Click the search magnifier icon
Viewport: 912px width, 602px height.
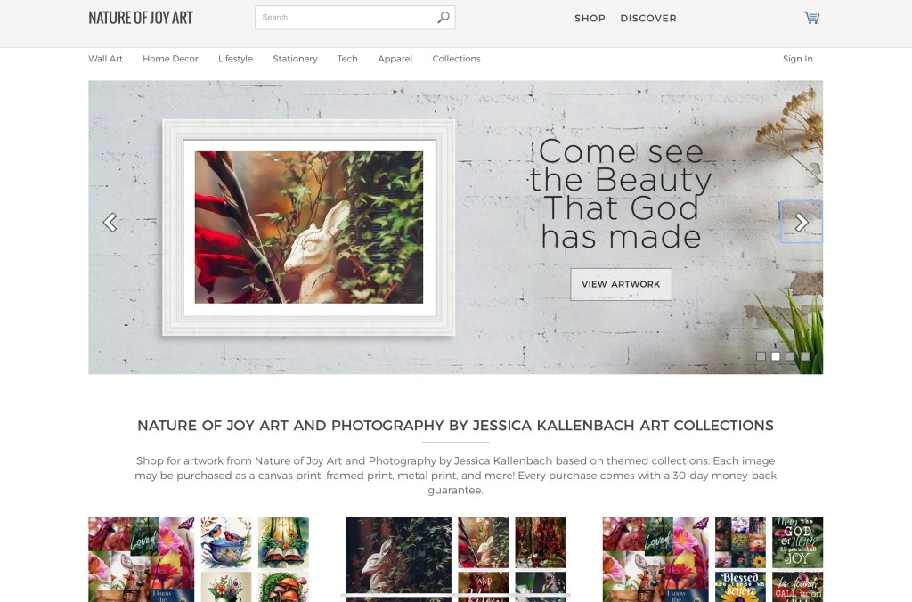(444, 18)
